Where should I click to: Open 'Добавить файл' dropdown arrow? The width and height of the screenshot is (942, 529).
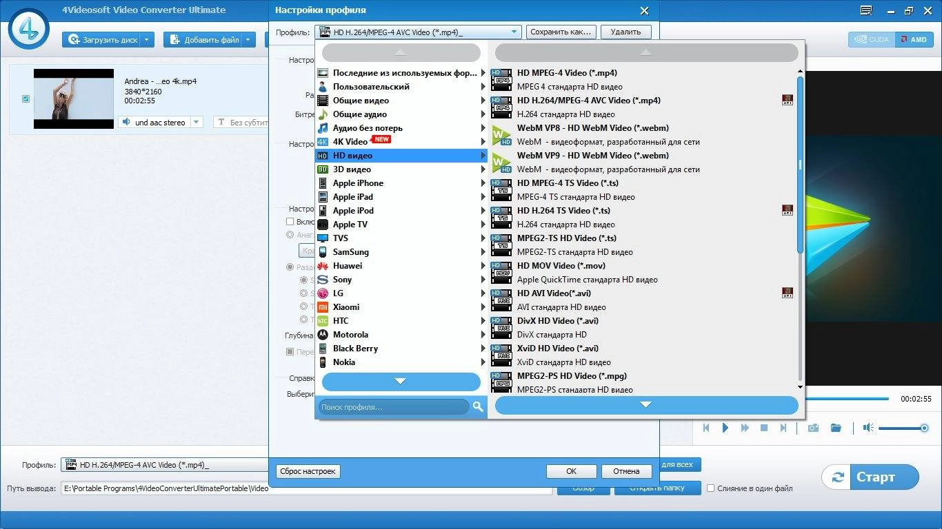coord(249,40)
